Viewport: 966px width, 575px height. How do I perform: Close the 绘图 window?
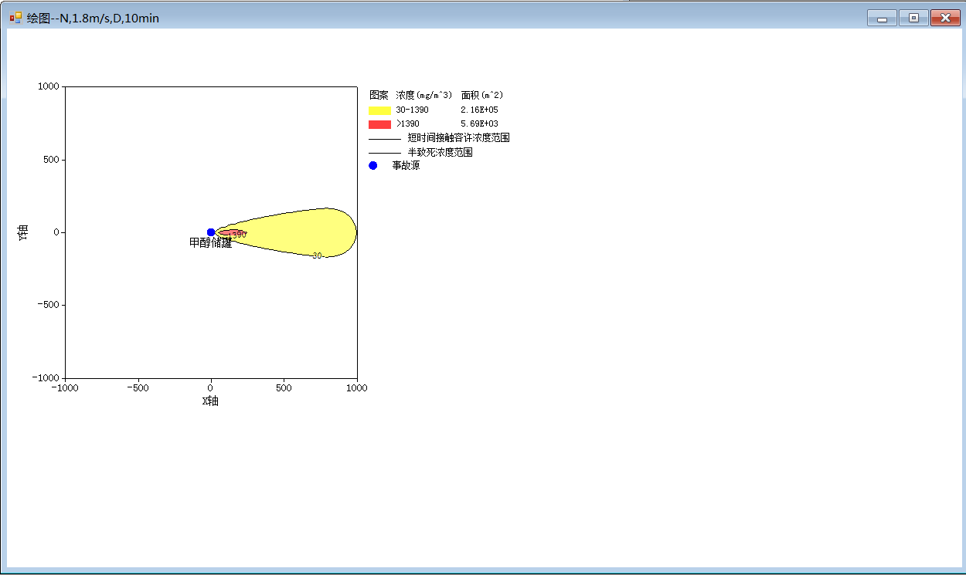[945, 18]
